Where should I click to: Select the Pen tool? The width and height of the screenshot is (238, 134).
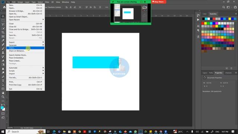(3, 77)
